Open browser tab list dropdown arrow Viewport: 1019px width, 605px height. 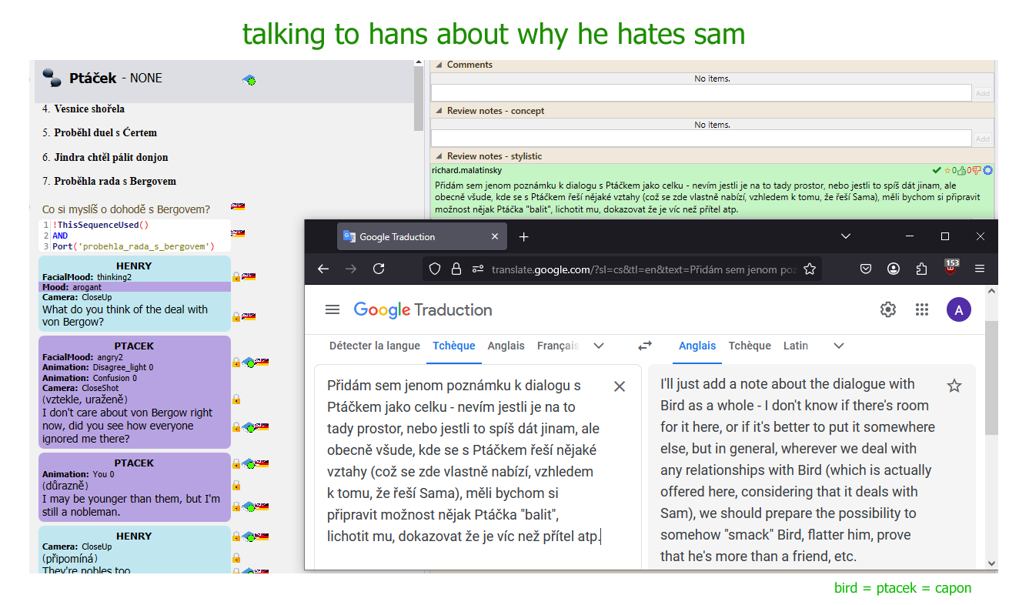(x=845, y=236)
